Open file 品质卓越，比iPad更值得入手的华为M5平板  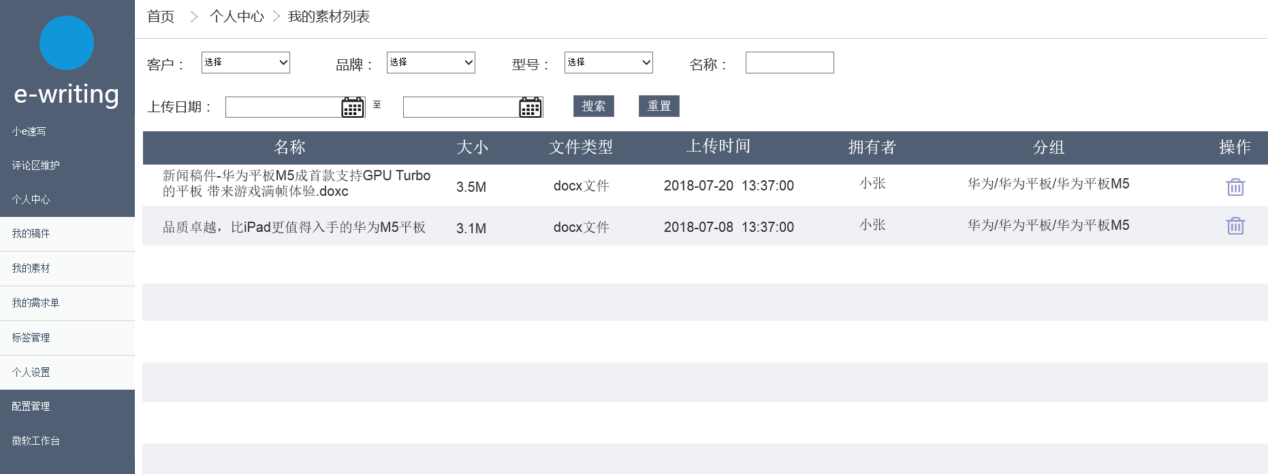(x=294, y=227)
